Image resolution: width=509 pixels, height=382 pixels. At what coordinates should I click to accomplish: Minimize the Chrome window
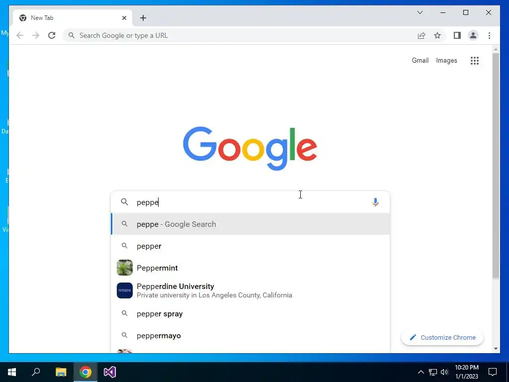443,12
